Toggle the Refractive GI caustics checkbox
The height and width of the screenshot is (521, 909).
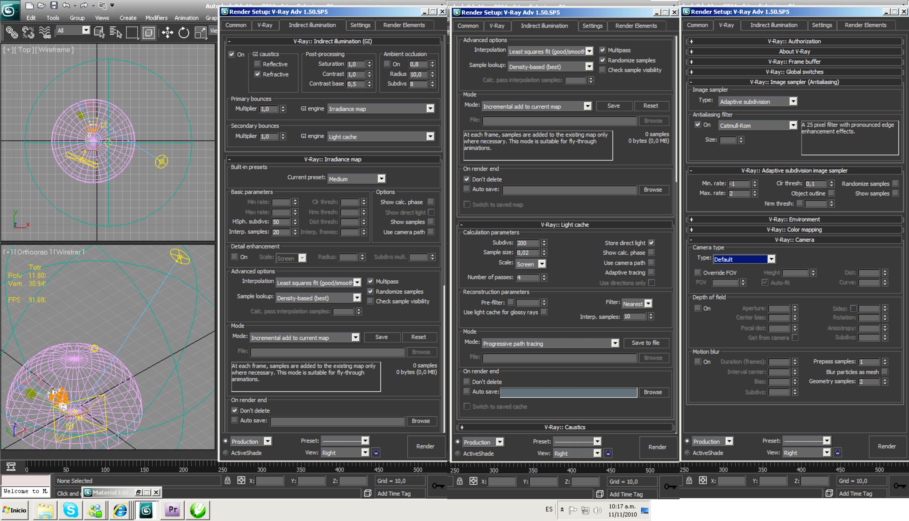[x=257, y=74]
